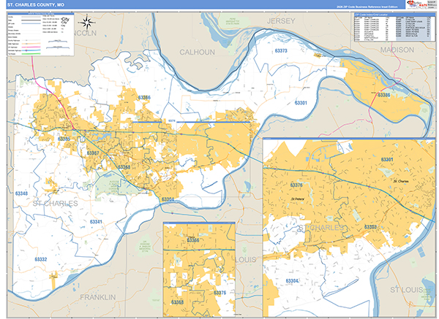Click the St Charles city label in the large inset
This screenshot has width=439, height=319.
click(401, 181)
